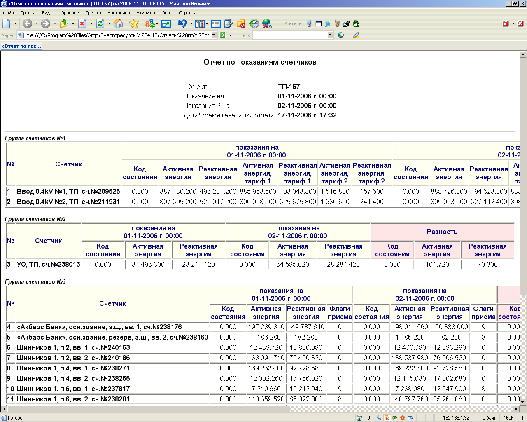
Task: Expand the dropdown next to the Refresh icon
Action: pos(109,24)
